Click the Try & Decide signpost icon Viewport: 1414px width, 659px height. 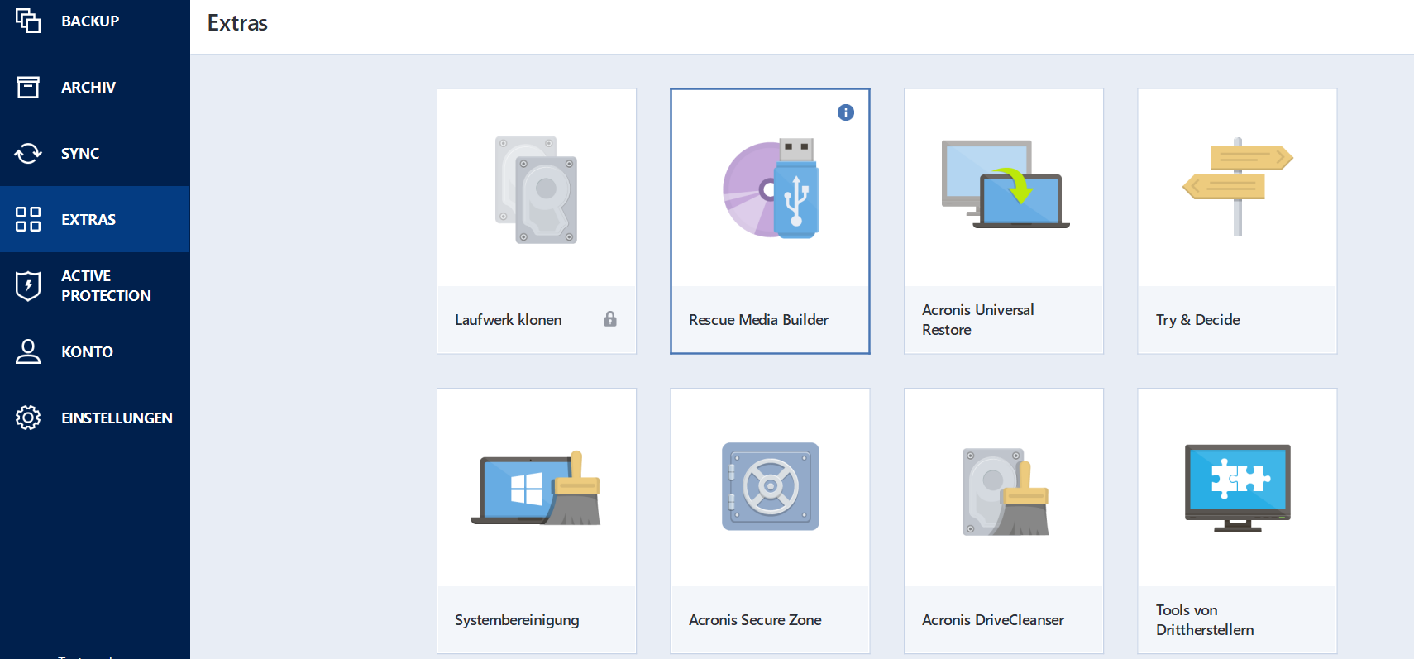tap(1238, 187)
